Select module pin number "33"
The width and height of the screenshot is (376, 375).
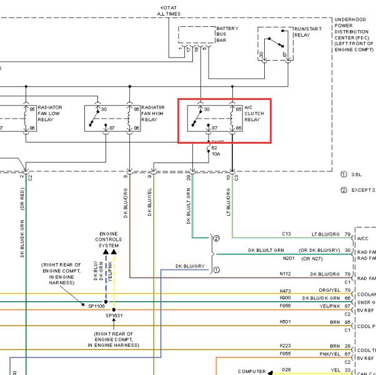pyautogui.click(x=347, y=370)
